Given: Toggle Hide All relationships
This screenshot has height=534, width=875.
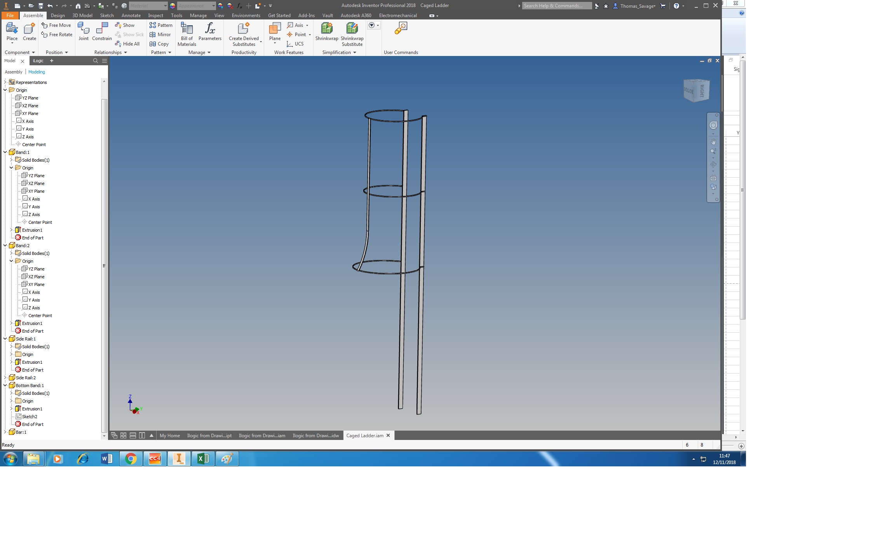Looking at the screenshot, I should click(127, 44).
